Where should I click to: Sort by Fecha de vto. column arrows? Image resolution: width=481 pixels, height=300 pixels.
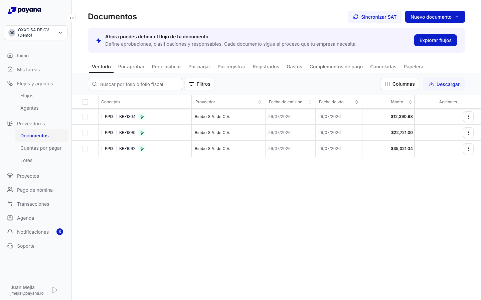click(x=357, y=102)
